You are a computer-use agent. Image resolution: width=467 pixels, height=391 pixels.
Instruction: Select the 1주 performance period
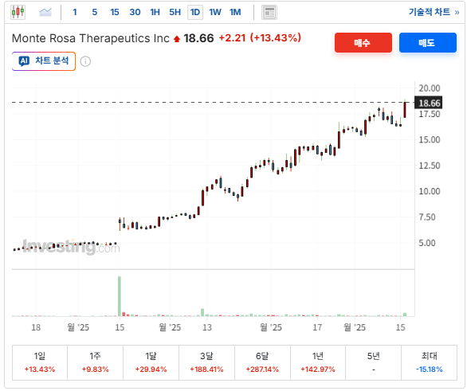96,362
